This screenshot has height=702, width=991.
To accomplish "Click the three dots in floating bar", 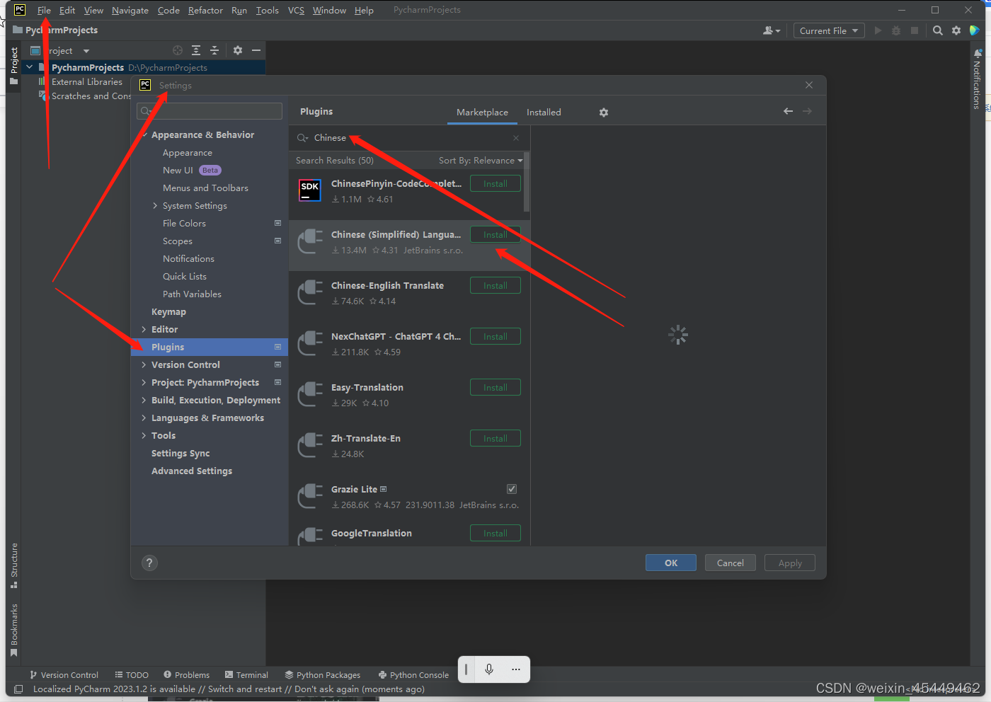I will coord(516,669).
